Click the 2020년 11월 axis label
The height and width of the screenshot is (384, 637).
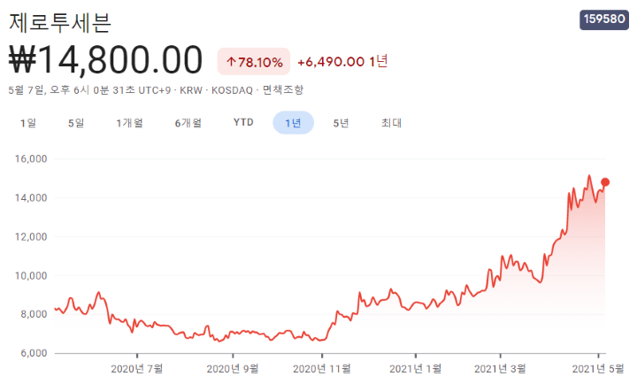point(322,369)
